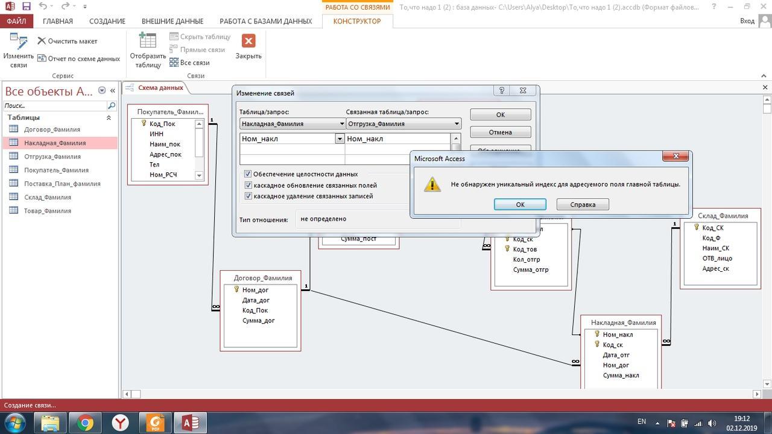Screen dimensions: 772x434
Task: Open the ГЛАВНАЯ ribbon tab
Action: coord(58,21)
